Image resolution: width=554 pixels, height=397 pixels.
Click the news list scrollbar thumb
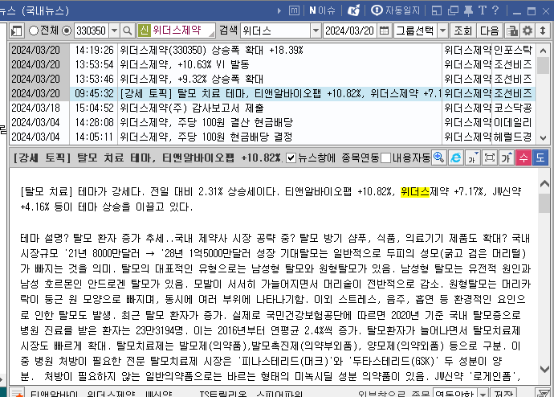click(x=543, y=65)
